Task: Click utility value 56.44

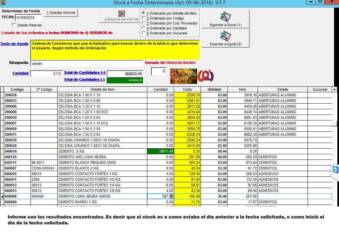Action: (x=214, y=151)
